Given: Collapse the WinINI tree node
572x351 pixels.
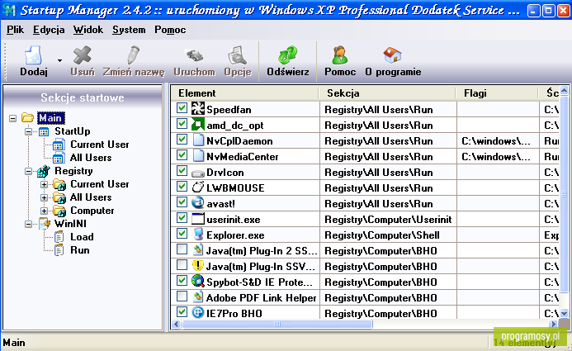Looking at the screenshot, I should [x=28, y=224].
